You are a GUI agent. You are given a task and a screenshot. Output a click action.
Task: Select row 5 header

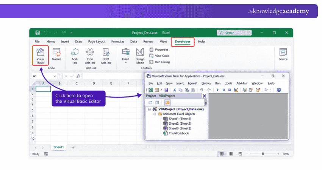pos(33,110)
